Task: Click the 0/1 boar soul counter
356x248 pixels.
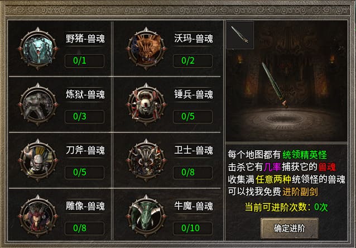Action: coord(84,61)
